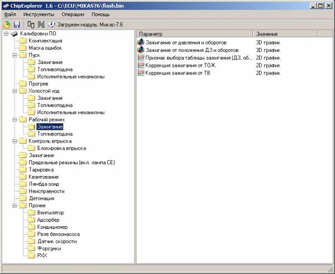Click the folder icon of Кондиционер

(x=31, y=227)
